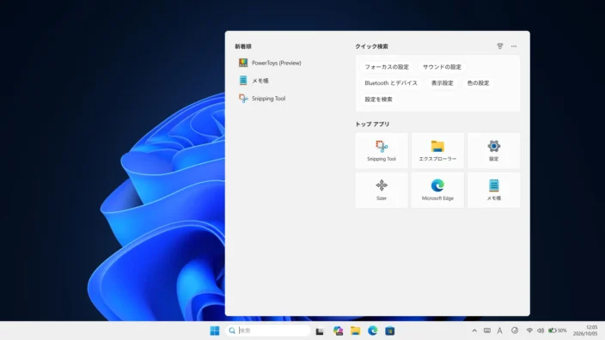The width and height of the screenshot is (605, 340).
Task: Click the Wi-Fi network tray icon
Action: pyautogui.click(x=529, y=331)
